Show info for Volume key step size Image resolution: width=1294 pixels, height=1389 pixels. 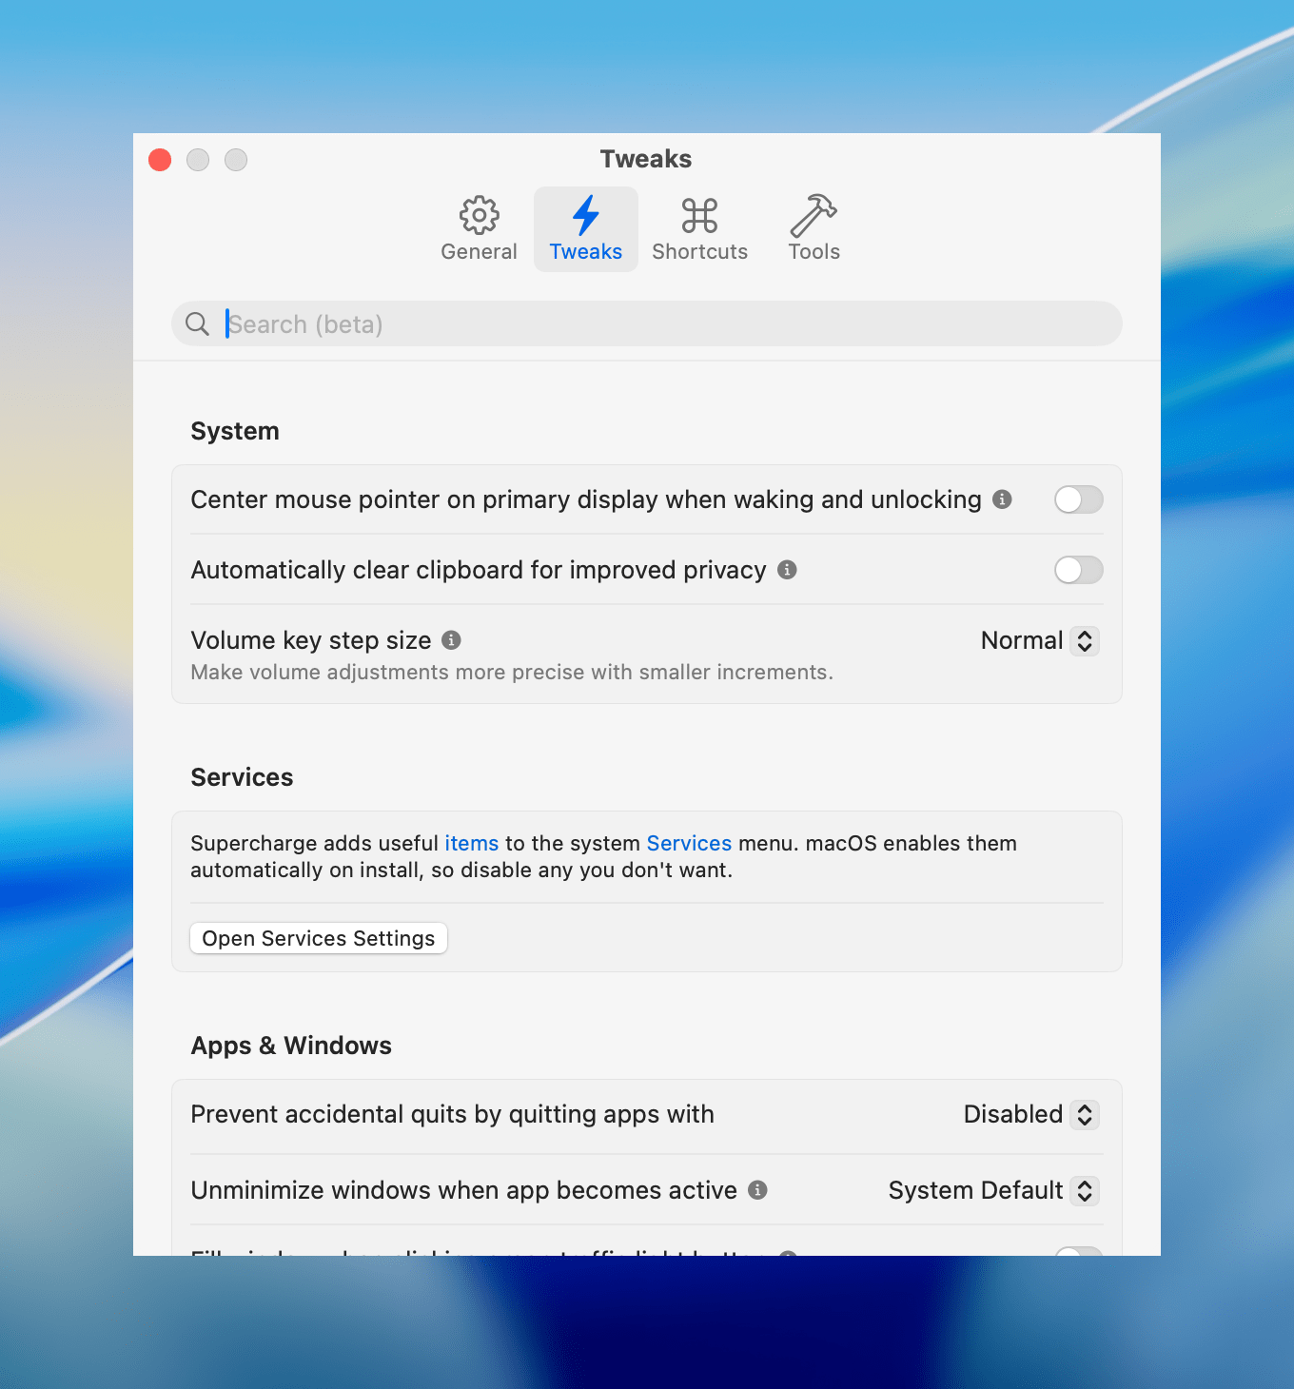(452, 640)
